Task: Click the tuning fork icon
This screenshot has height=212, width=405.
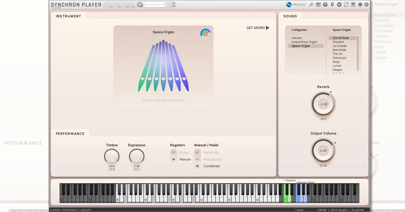Action: click(311, 5)
